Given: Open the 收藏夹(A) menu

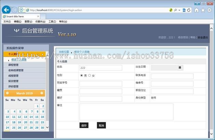Looking at the screenshot, I should (40, 21).
